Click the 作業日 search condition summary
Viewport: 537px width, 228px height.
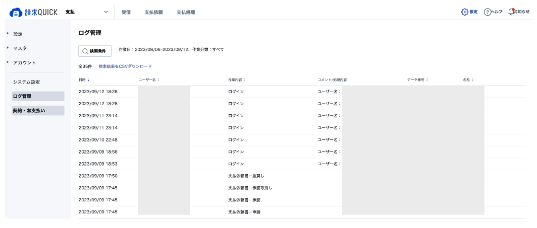171,50
